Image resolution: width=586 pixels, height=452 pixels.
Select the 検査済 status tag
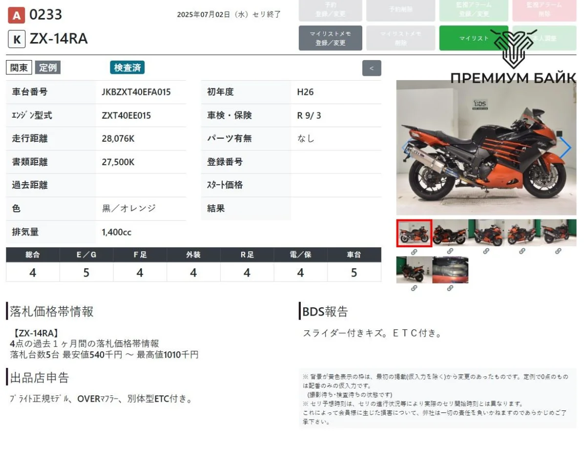127,68
